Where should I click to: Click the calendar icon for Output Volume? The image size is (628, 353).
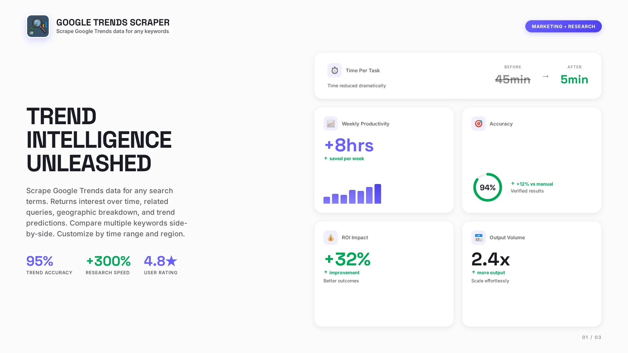(478, 238)
